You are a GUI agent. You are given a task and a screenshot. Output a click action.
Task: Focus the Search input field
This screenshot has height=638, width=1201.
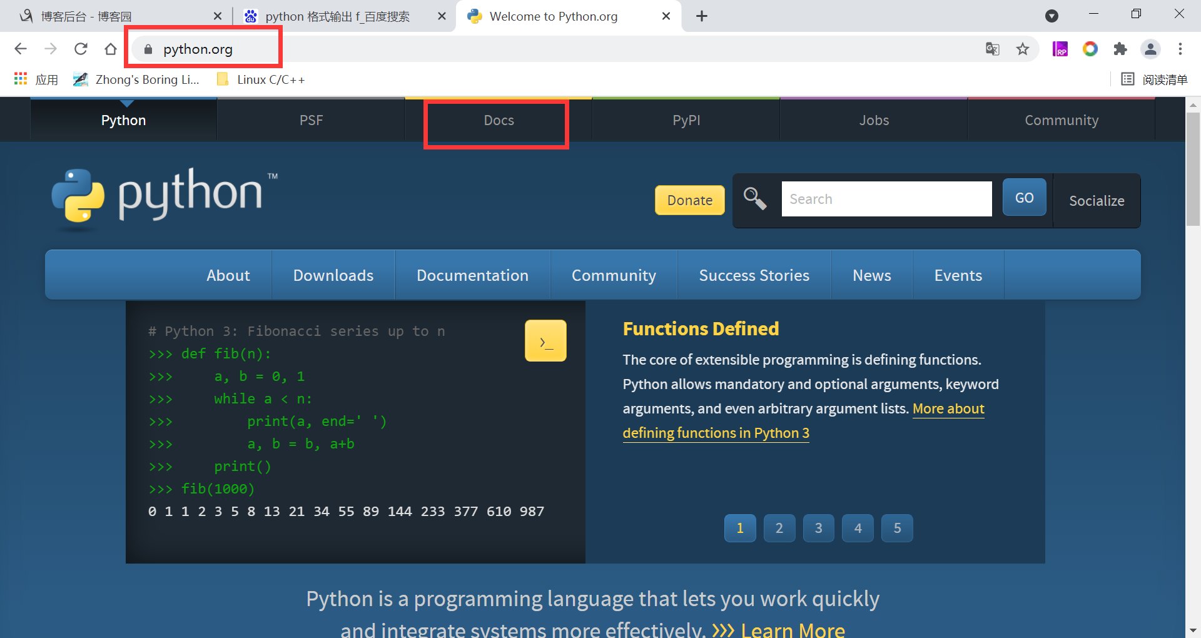pos(887,199)
